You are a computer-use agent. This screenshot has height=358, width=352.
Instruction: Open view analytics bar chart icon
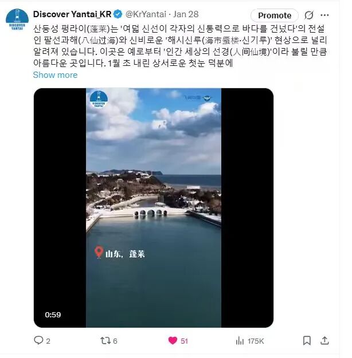pos(240,341)
